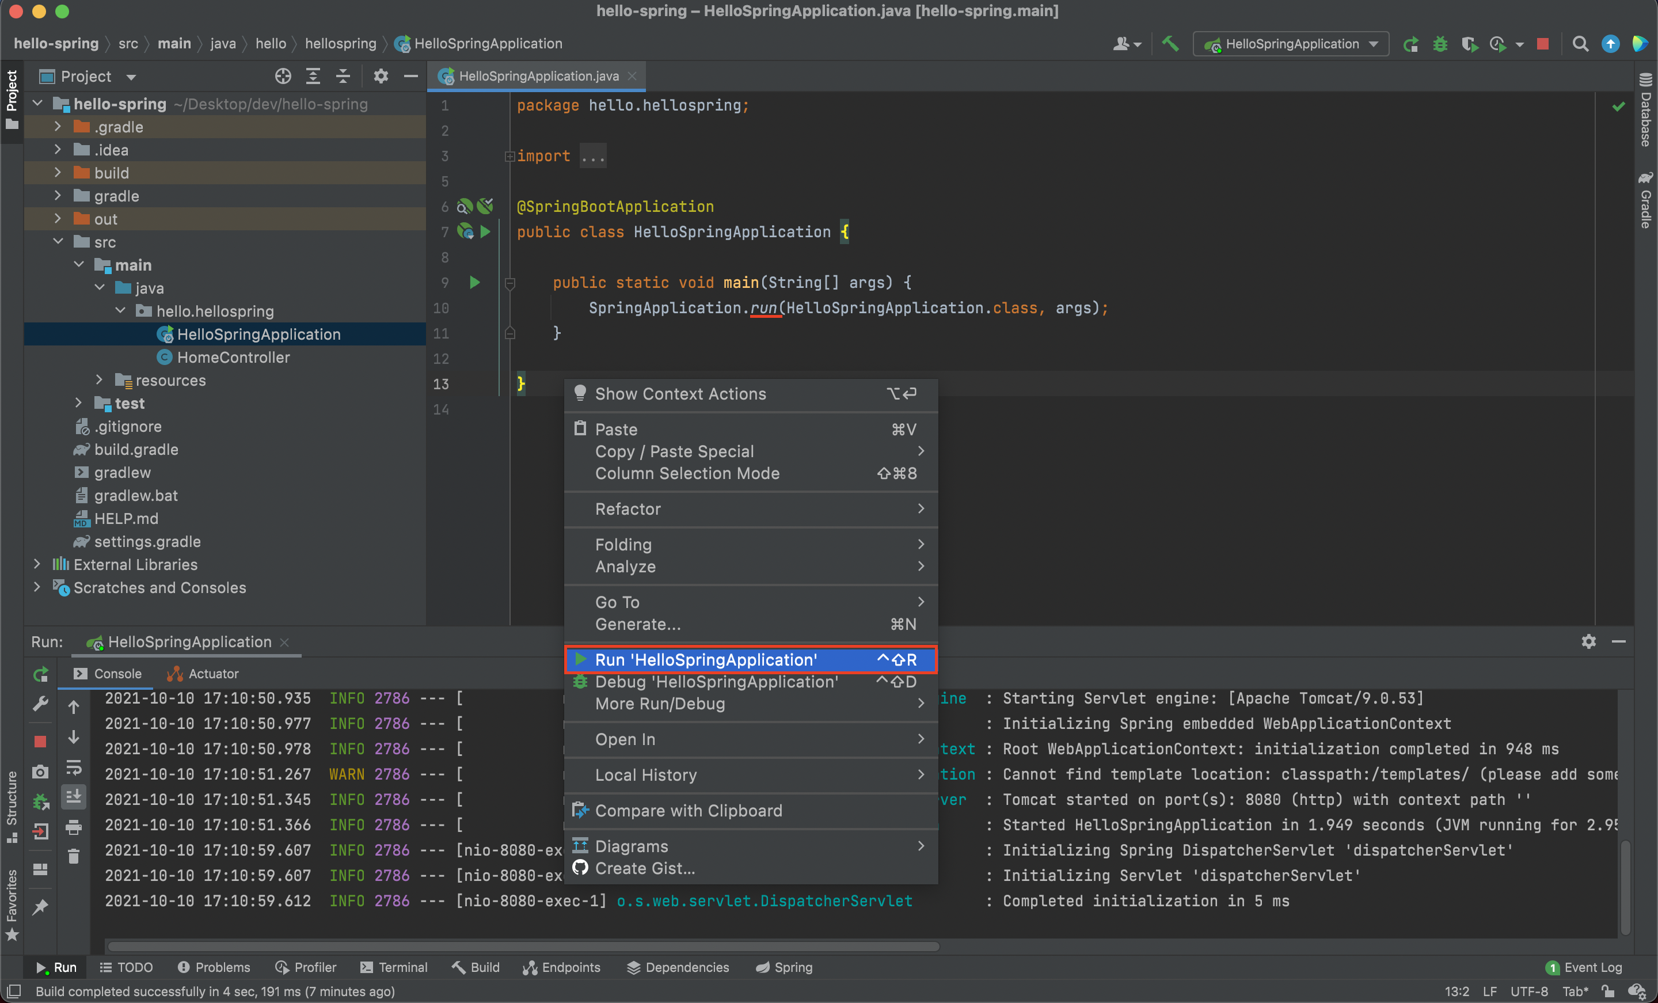Click the Collapse All icon in Project panel
Image resolution: width=1658 pixels, height=1003 pixels.
343,76
